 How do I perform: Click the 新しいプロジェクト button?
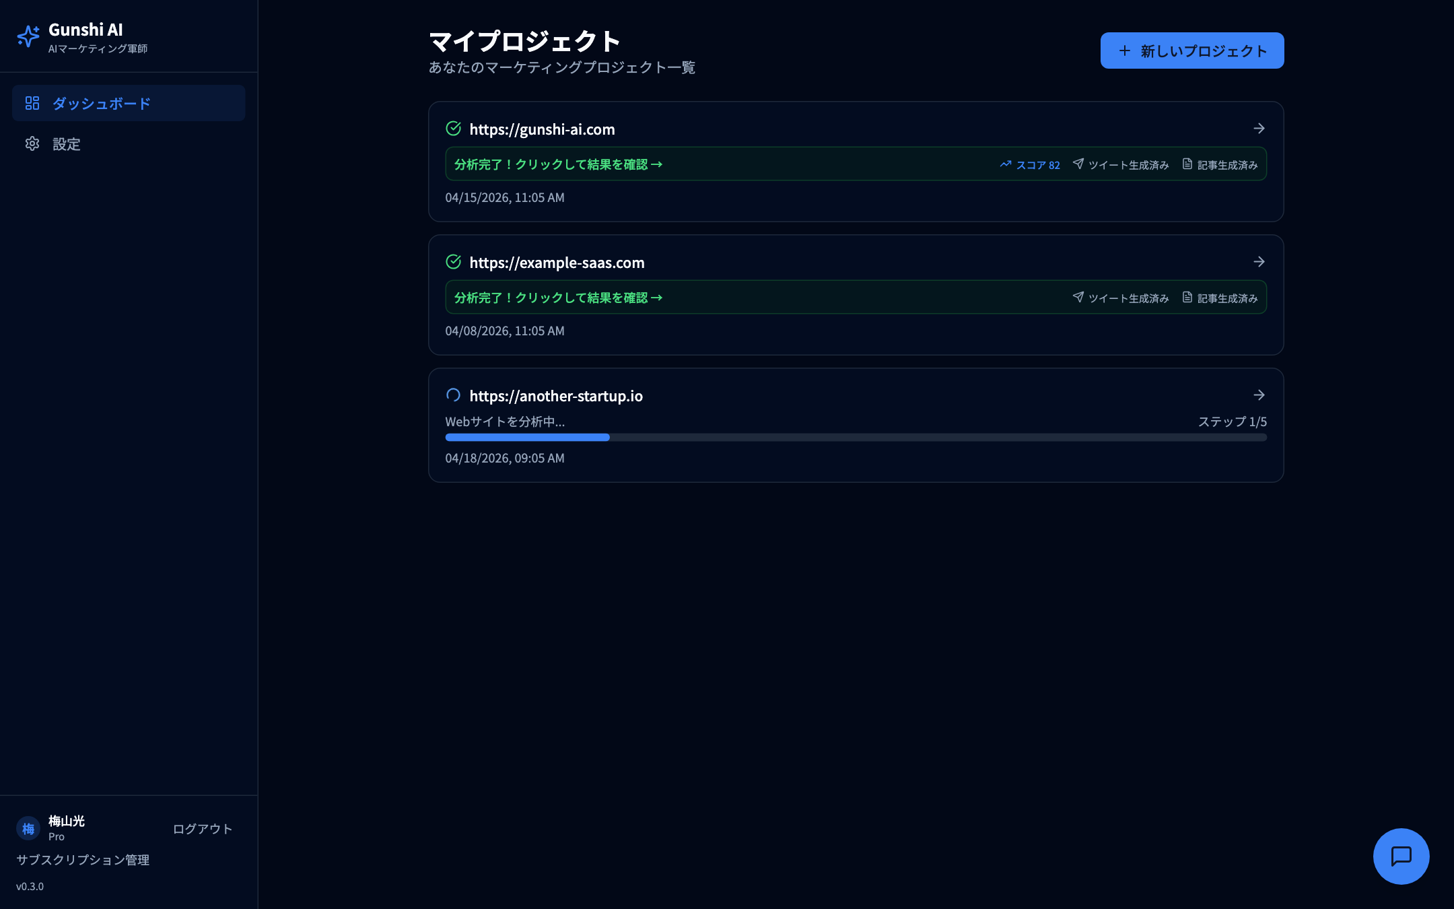click(x=1191, y=50)
